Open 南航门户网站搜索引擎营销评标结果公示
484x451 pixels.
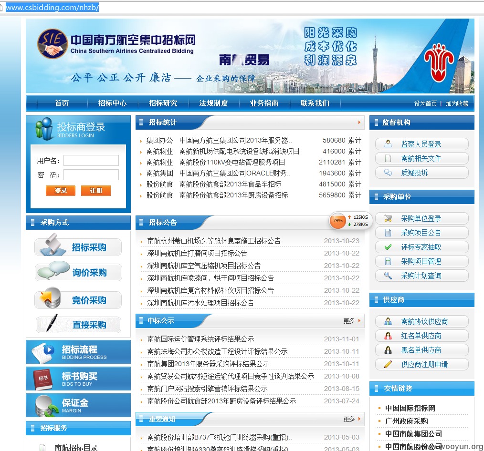pos(208,389)
